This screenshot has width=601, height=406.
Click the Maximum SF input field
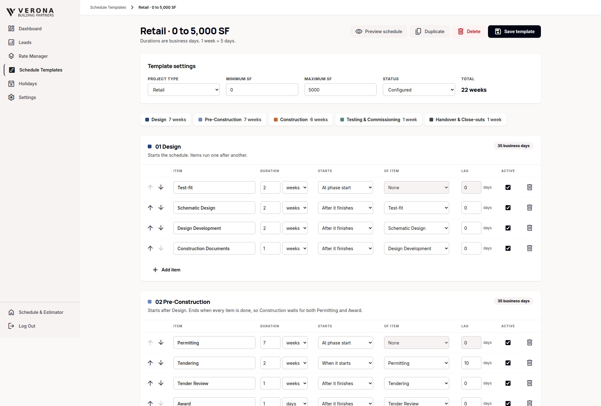pos(341,90)
